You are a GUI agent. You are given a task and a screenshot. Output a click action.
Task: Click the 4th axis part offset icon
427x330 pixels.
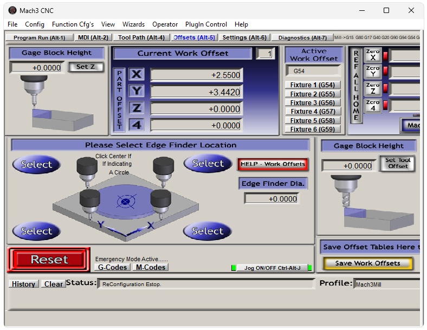click(137, 125)
